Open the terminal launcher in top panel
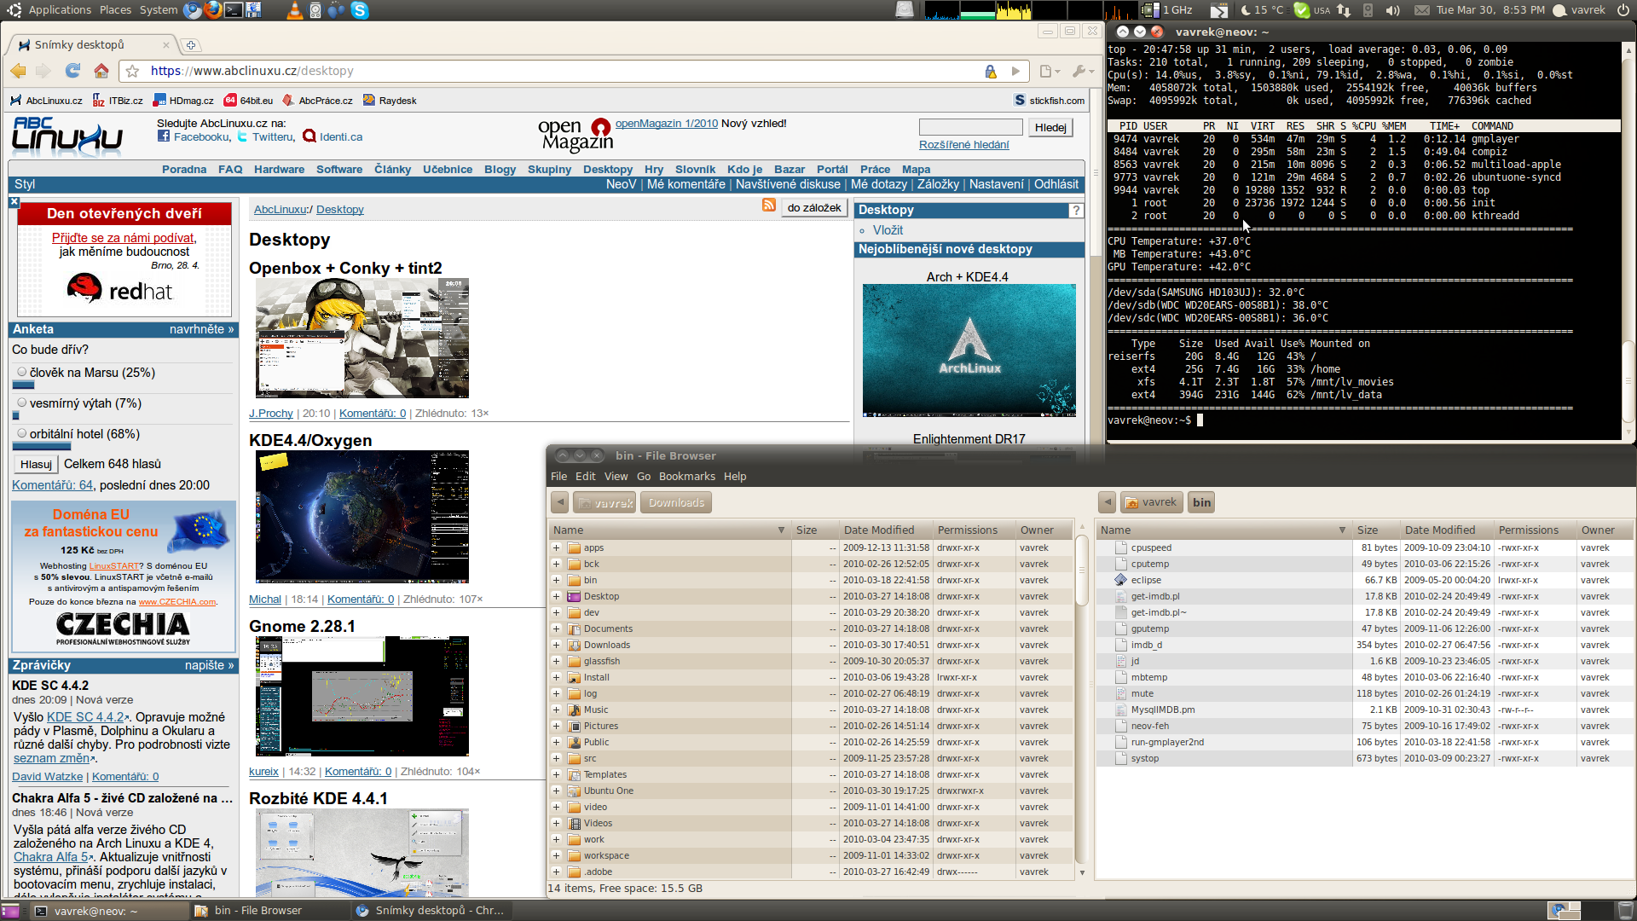 tap(233, 10)
